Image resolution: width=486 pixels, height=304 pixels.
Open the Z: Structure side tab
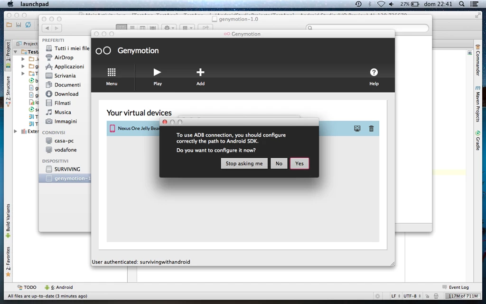(8, 92)
